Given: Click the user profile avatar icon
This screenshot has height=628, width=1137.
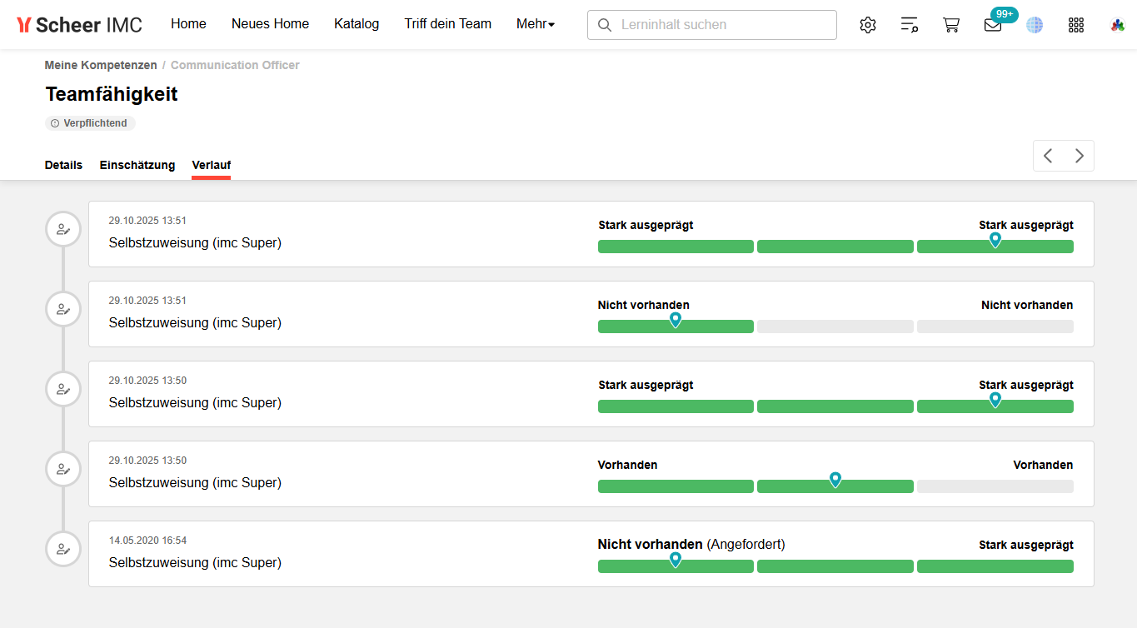Looking at the screenshot, I should click(x=1118, y=25).
